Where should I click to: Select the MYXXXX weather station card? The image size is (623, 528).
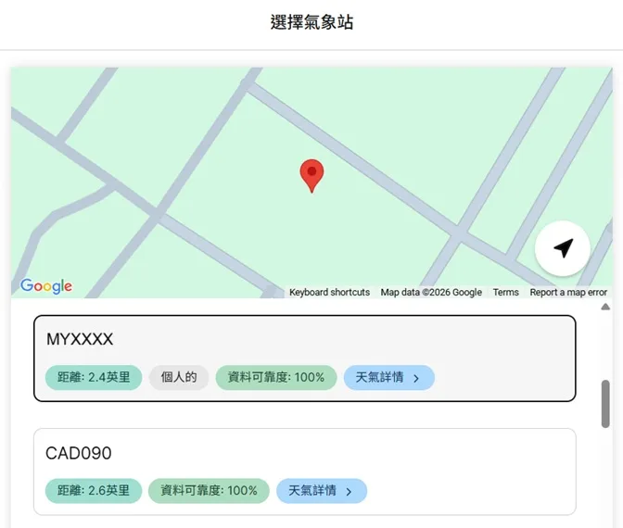[304, 341]
